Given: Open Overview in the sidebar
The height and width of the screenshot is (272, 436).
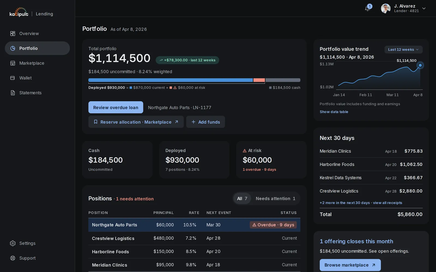Looking at the screenshot, I should point(37,33).
